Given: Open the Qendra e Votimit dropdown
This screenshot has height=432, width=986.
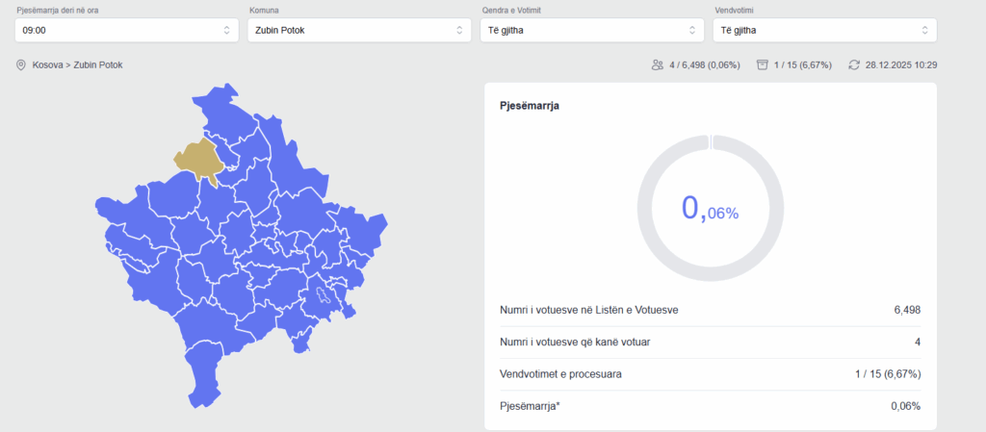Looking at the screenshot, I should point(592,30).
